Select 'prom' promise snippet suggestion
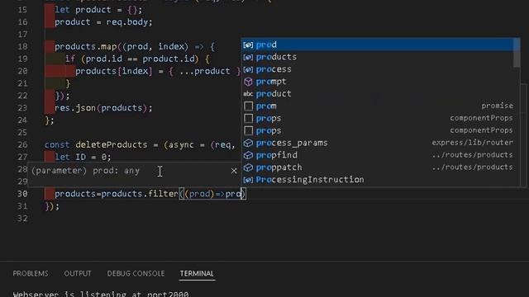Viewport: 529px width, 297px height. [x=378, y=106]
